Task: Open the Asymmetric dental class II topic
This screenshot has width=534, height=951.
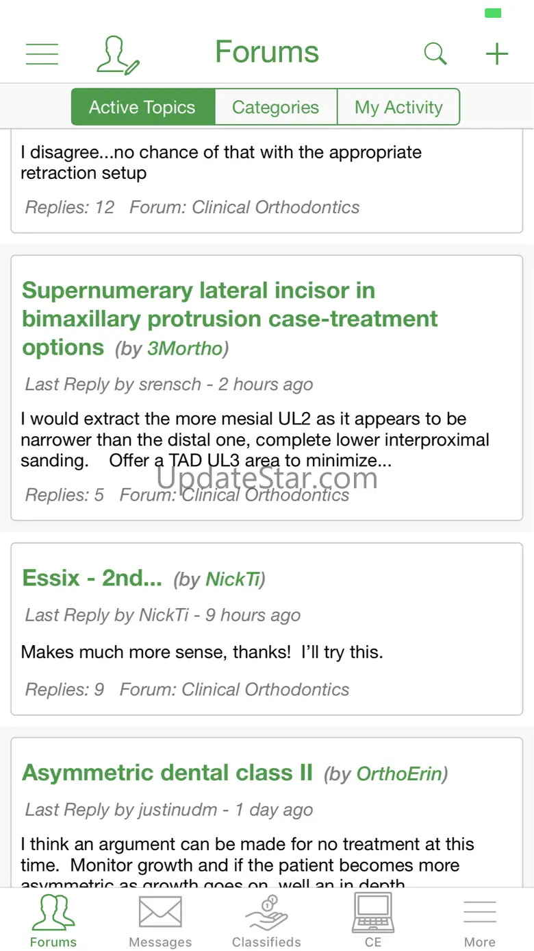Action: [167, 773]
